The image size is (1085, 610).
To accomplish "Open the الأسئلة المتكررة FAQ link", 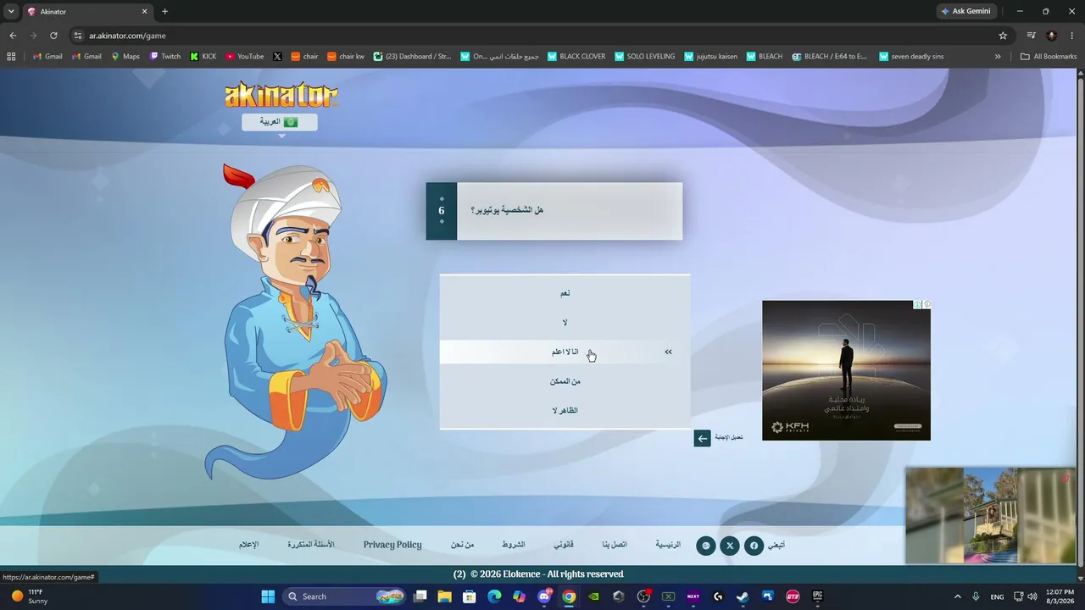I will pyautogui.click(x=311, y=545).
